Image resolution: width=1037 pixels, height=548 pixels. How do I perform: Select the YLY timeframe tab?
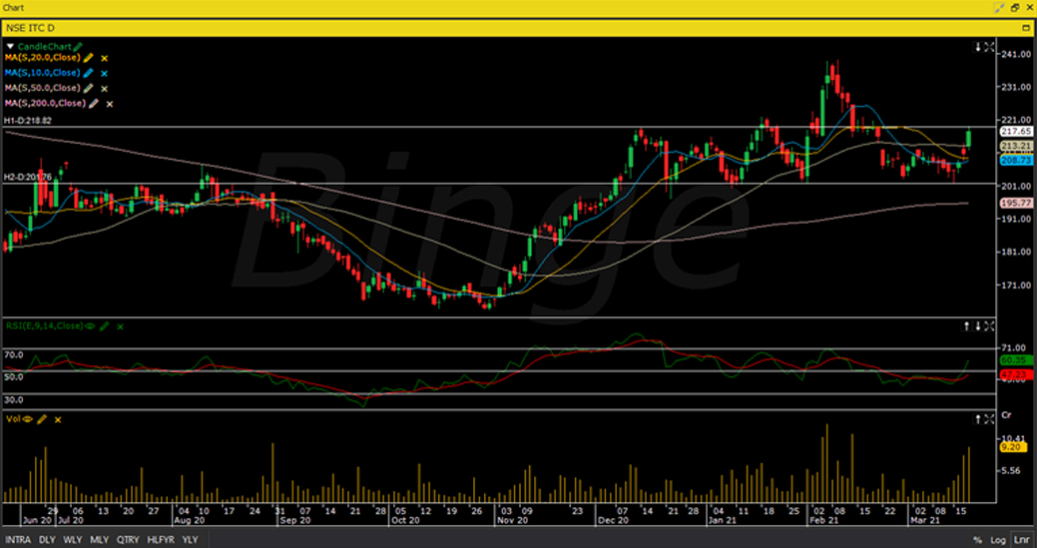190,540
